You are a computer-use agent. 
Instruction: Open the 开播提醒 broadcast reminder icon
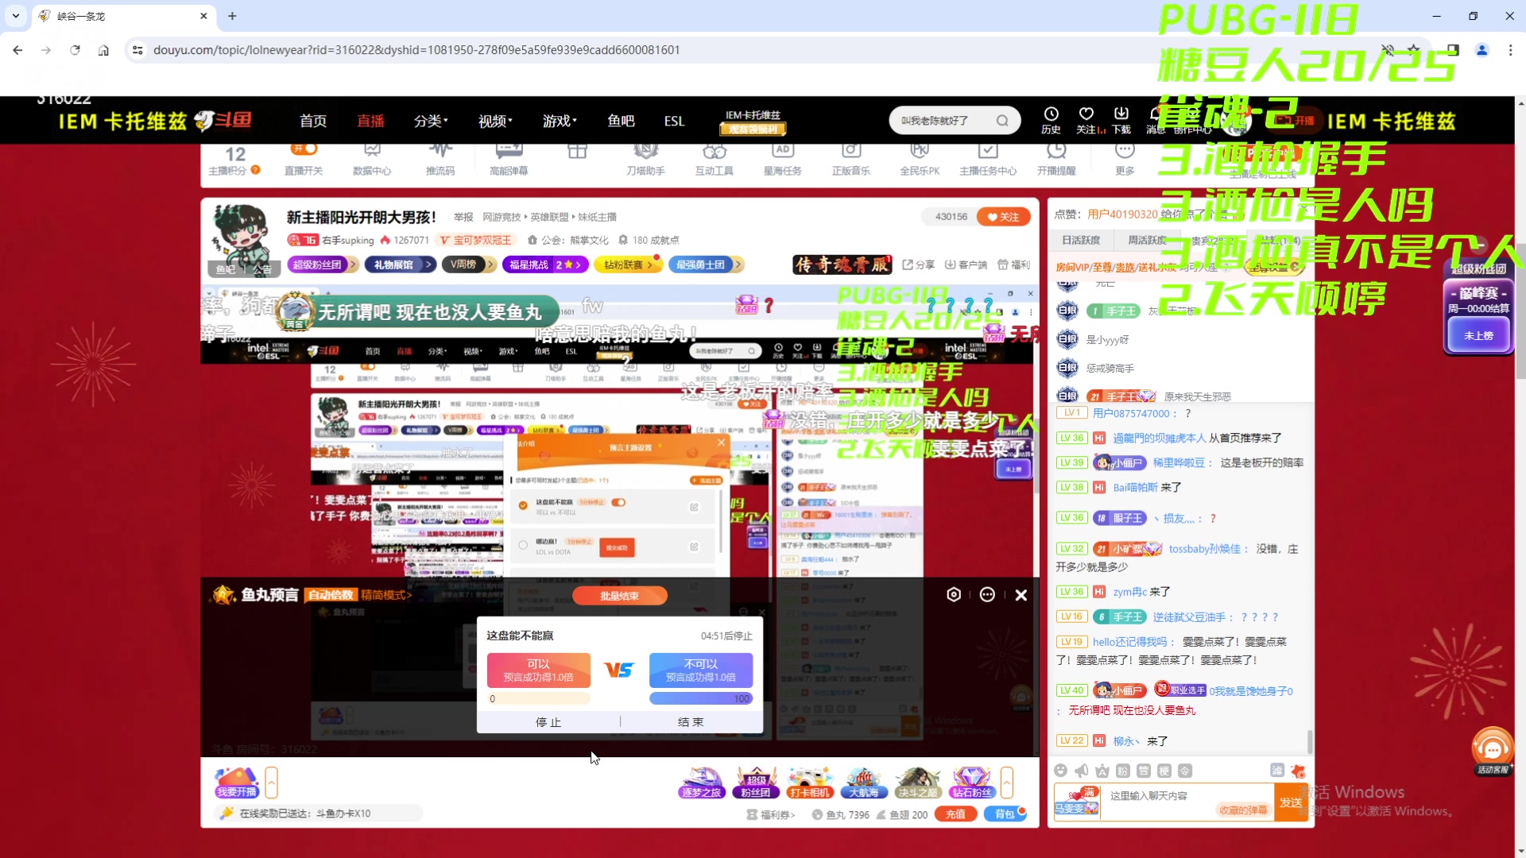pos(1056,159)
